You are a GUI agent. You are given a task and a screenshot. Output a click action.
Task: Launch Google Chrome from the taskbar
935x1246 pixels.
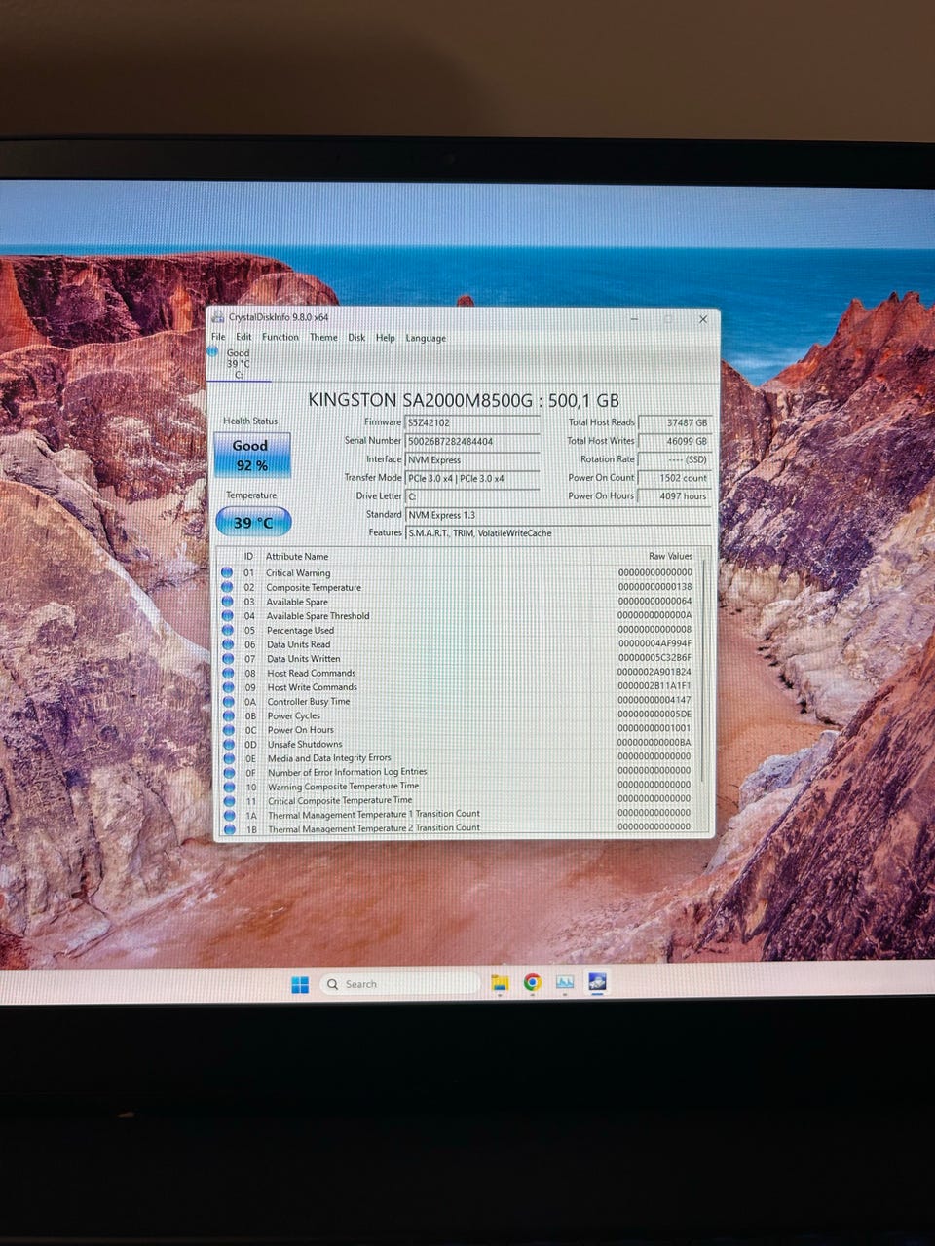[532, 982]
